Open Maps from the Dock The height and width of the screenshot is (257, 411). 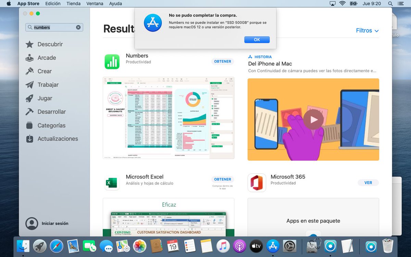(x=123, y=246)
